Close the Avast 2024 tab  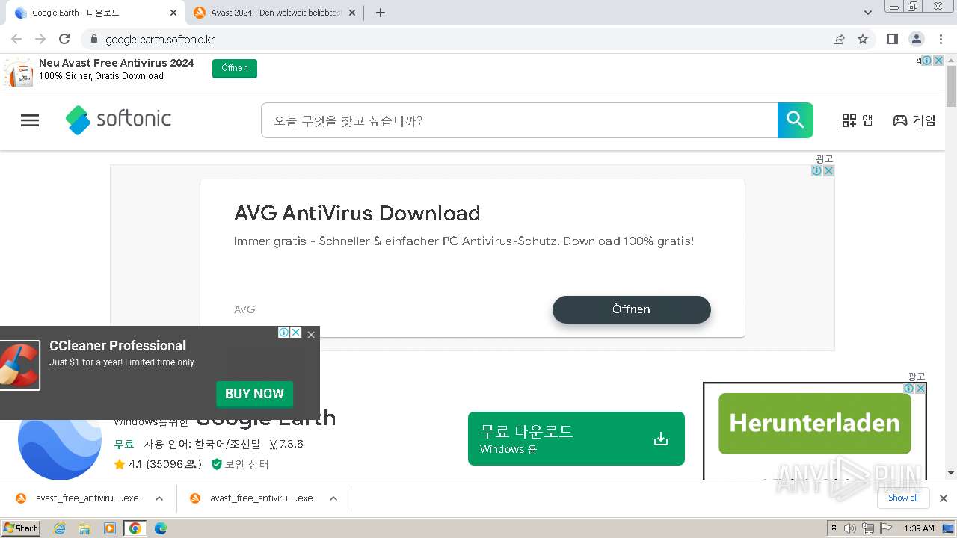click(352, 13)
